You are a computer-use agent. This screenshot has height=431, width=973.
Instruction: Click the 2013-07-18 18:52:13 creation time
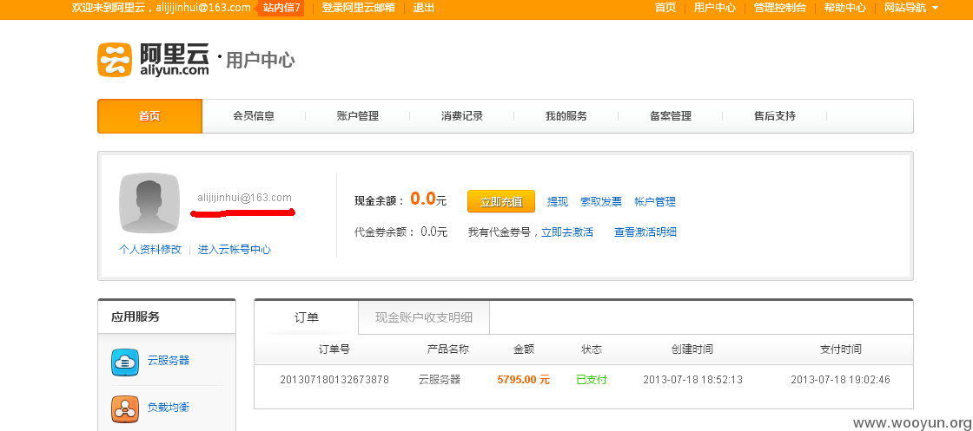point(692,380)
